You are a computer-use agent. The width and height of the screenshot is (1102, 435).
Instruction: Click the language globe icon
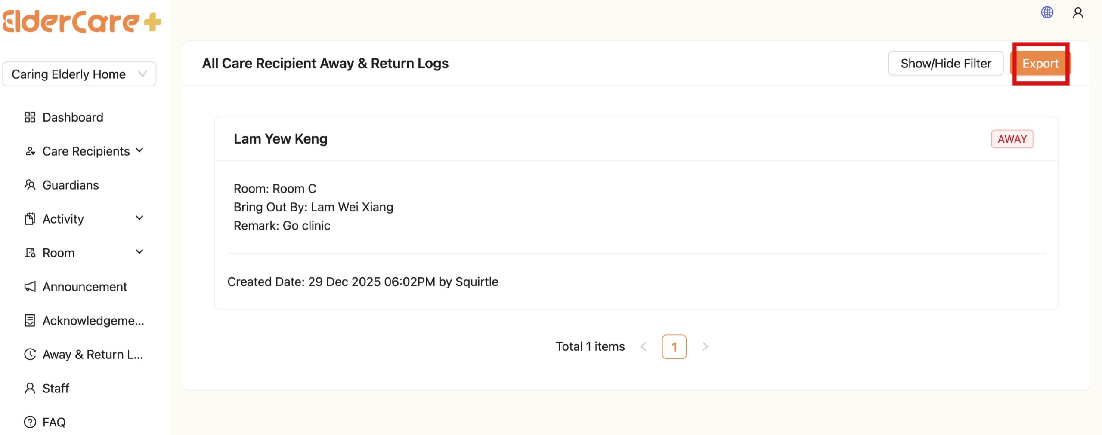coord(1047,12)
